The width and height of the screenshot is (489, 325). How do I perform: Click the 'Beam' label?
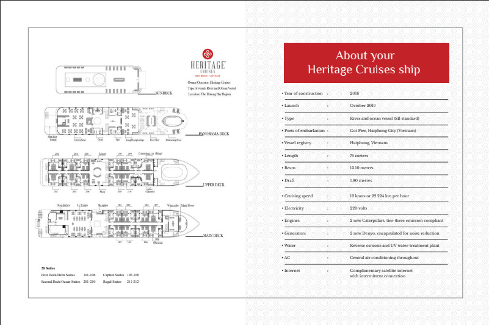(x=290, y=167)
